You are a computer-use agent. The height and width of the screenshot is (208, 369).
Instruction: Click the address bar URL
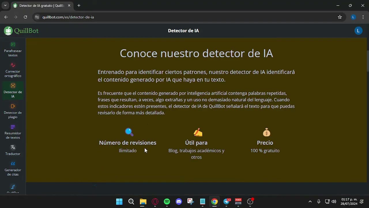click(x=68, y=17)
